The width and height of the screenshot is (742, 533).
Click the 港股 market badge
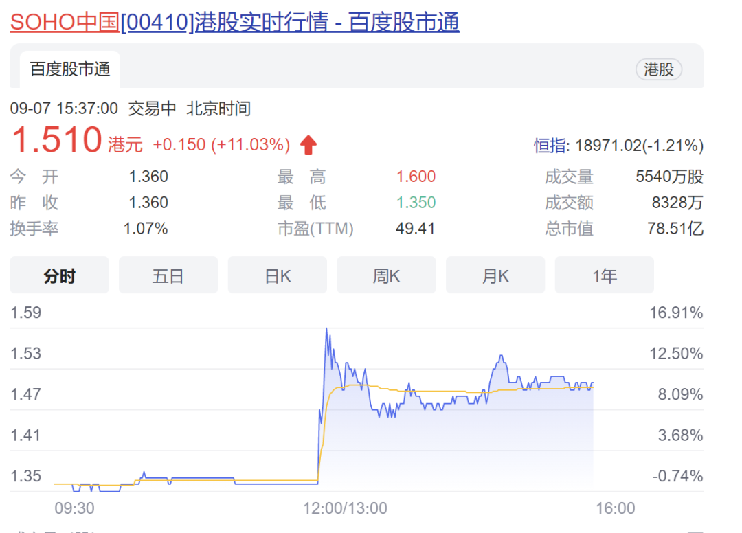[x=658, y=69]
